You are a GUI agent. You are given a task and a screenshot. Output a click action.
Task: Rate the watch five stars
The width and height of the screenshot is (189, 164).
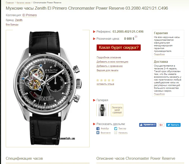[113, 80]
